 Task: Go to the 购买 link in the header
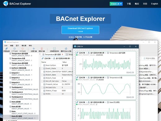coord(137,4)
